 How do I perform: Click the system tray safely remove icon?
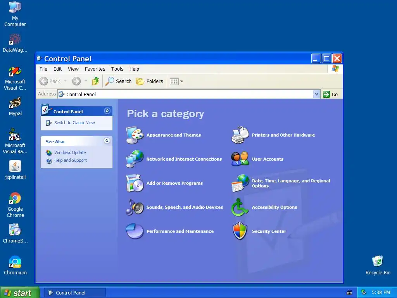(364, 292)
